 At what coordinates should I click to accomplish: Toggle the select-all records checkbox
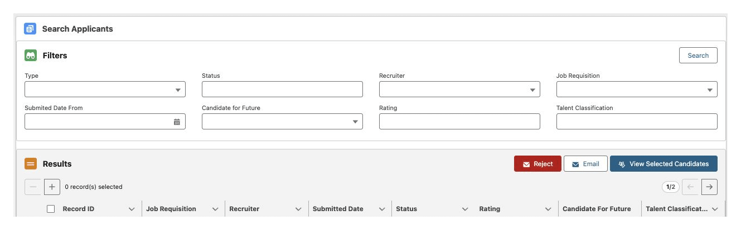51,209
